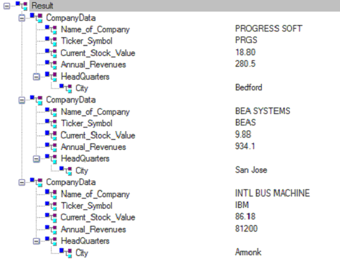The width and height of the screenshot is (340, 266).
Task: Select HeadQuarters label above Bedford
Action: tap(85, 77)
